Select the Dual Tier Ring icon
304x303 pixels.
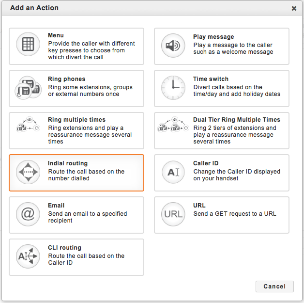(173, 129)
